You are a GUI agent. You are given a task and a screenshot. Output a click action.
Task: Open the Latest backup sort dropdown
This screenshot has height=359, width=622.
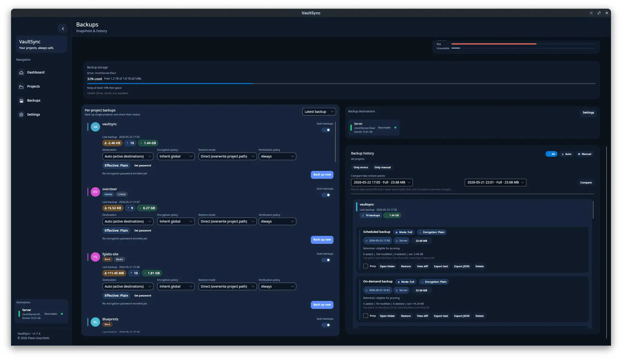[319, 112]
